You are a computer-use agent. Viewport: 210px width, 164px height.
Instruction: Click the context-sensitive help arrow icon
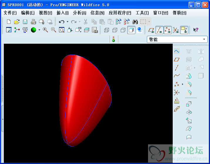point(196,30)
